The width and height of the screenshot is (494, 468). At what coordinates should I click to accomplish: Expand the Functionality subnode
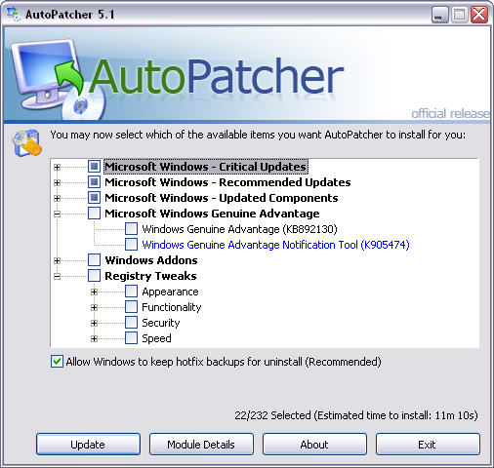94,307
